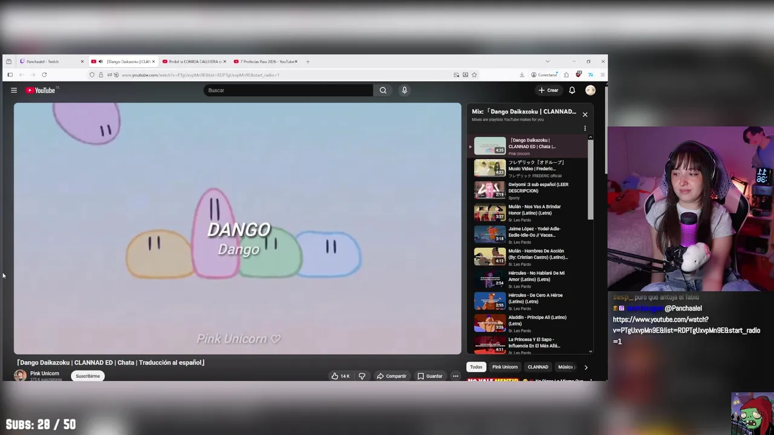Open more video actions three-dot menu

click(455, 376)
